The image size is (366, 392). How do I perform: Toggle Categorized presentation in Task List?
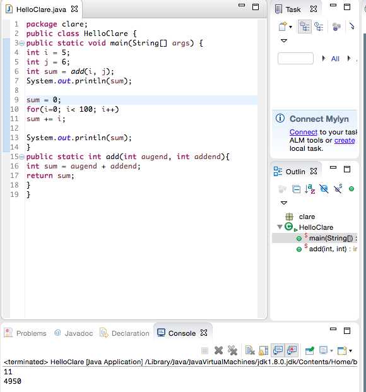[x=305, y=27]
